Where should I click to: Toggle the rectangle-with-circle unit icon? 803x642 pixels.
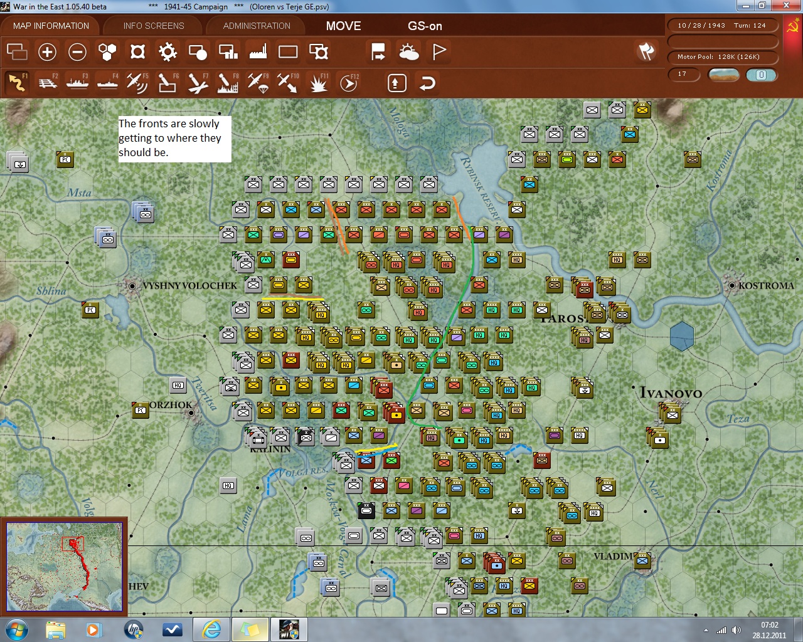198,51
